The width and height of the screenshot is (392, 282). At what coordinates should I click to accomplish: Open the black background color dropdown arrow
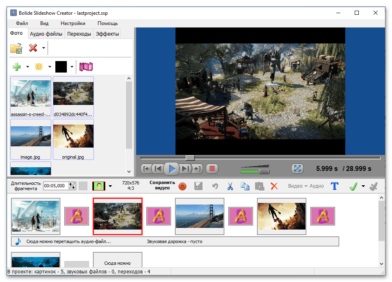coord(72,67)
